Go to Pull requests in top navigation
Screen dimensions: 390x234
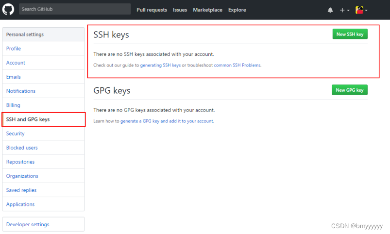(152, 10)
